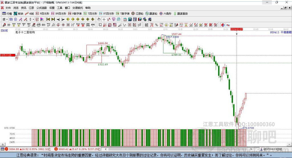The image size is (292, 158).
Task: Collapse panel with bottom-right dash button
Action: [x=289, y=144]
